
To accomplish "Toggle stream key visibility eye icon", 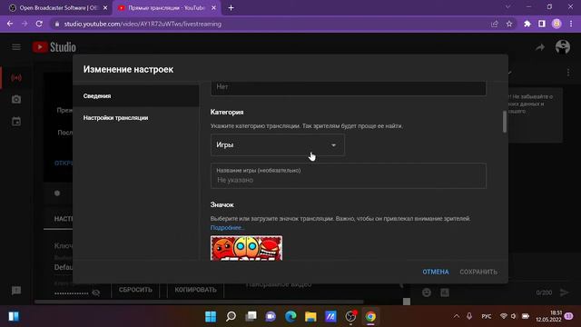I will [x=96, y=292].
